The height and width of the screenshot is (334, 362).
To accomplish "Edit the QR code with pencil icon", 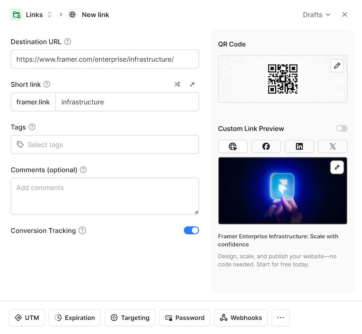I will pyautogui.click(x=337, y=66).
